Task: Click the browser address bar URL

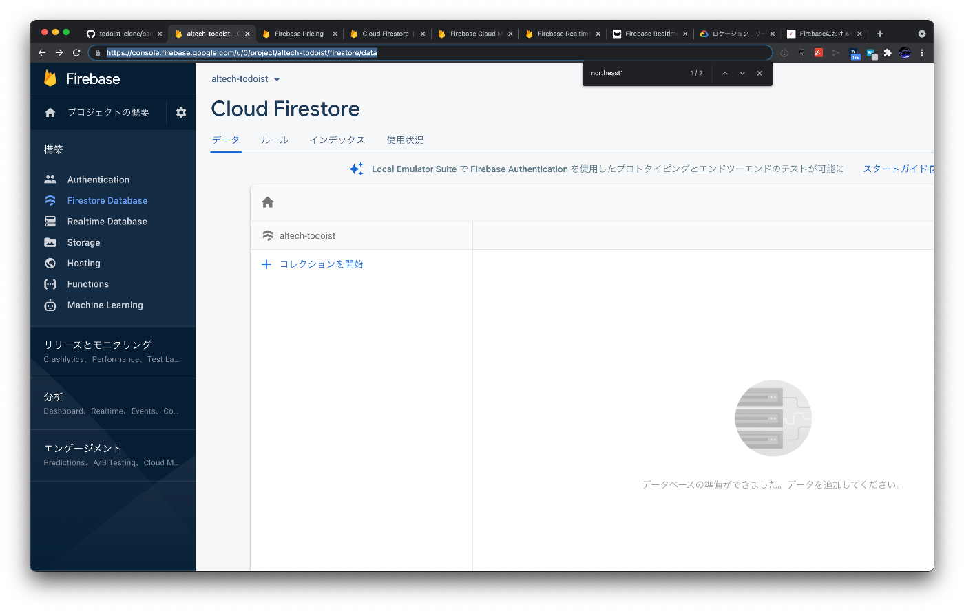Action: click(242, 52)
